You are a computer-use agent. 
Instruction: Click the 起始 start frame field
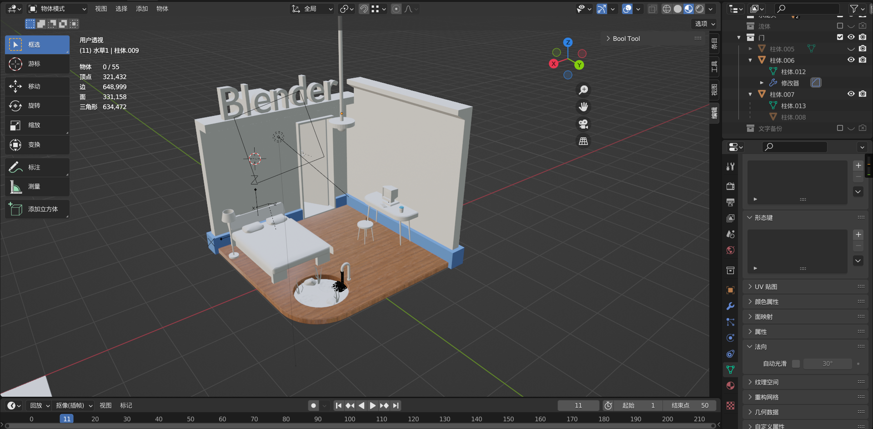638,405
